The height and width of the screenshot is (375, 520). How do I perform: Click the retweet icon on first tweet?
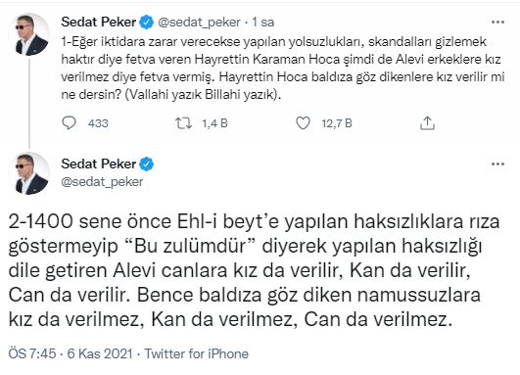[x=183, y=123]
